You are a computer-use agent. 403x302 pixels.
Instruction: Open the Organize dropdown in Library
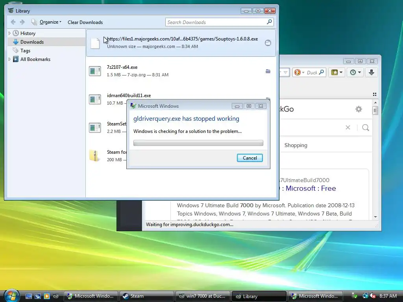coord(46,22)
